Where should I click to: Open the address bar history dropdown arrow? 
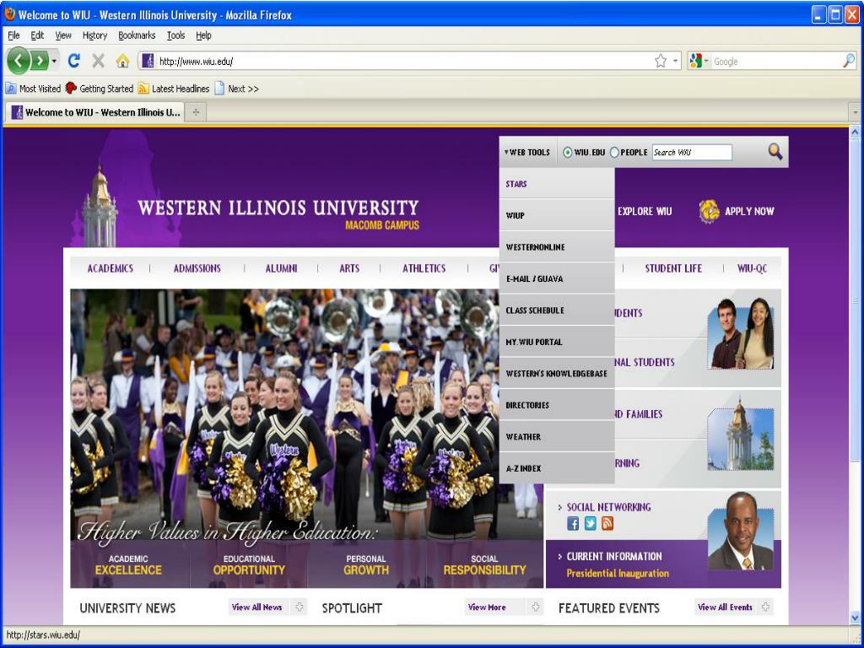676,61
